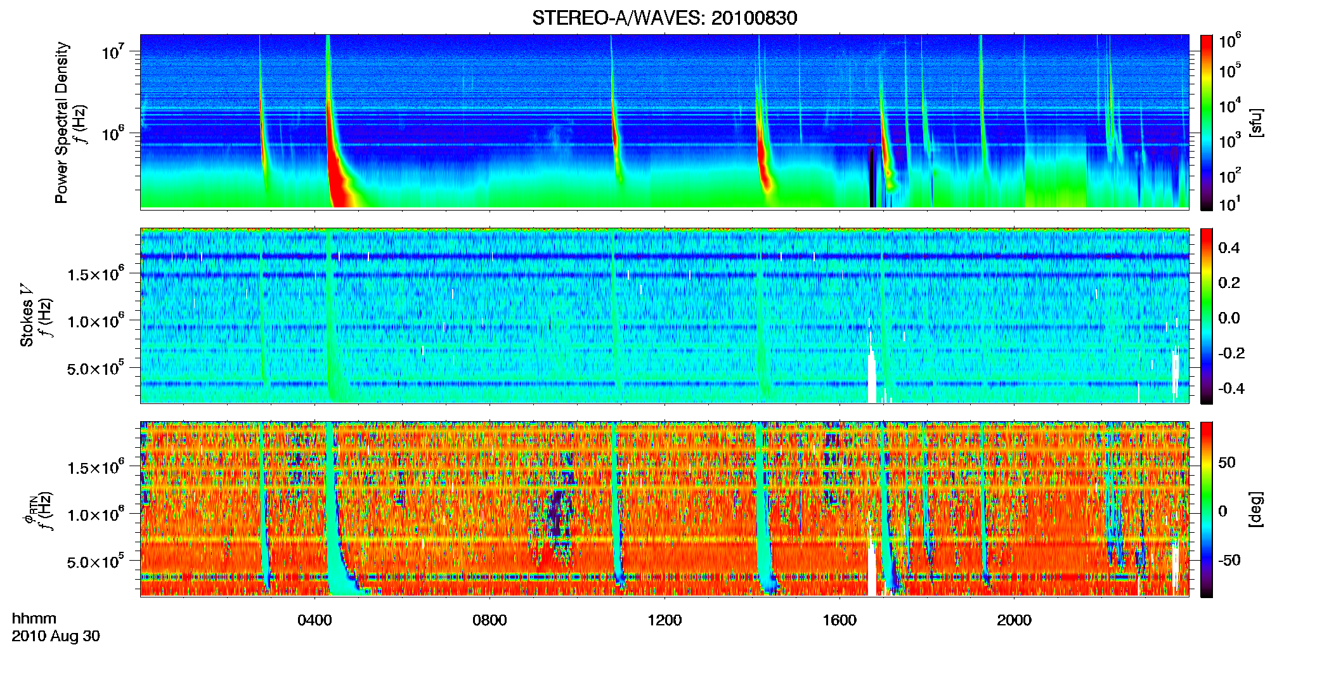1329x685 pixels.
Task: Click the 0800 time tick label
Action: click(489, 620)
